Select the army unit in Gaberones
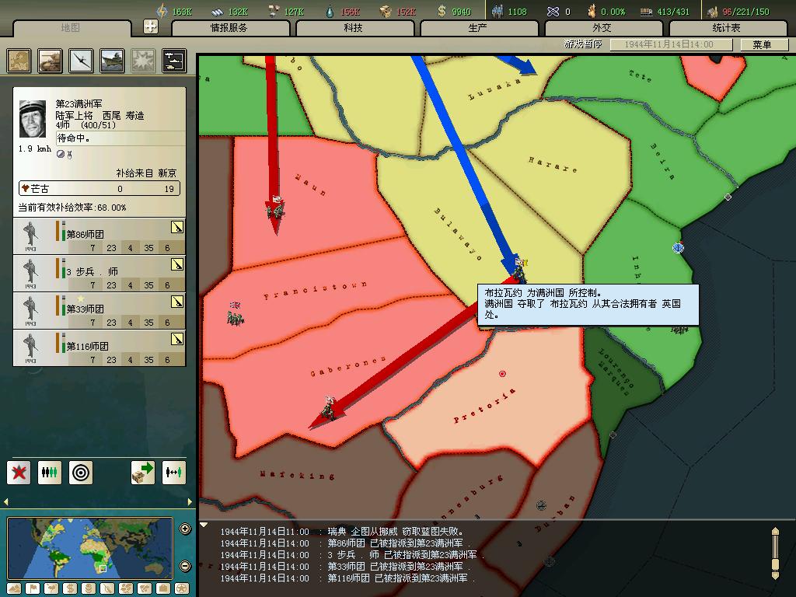Viewport: 796px width, 597px height. point(330,409)
